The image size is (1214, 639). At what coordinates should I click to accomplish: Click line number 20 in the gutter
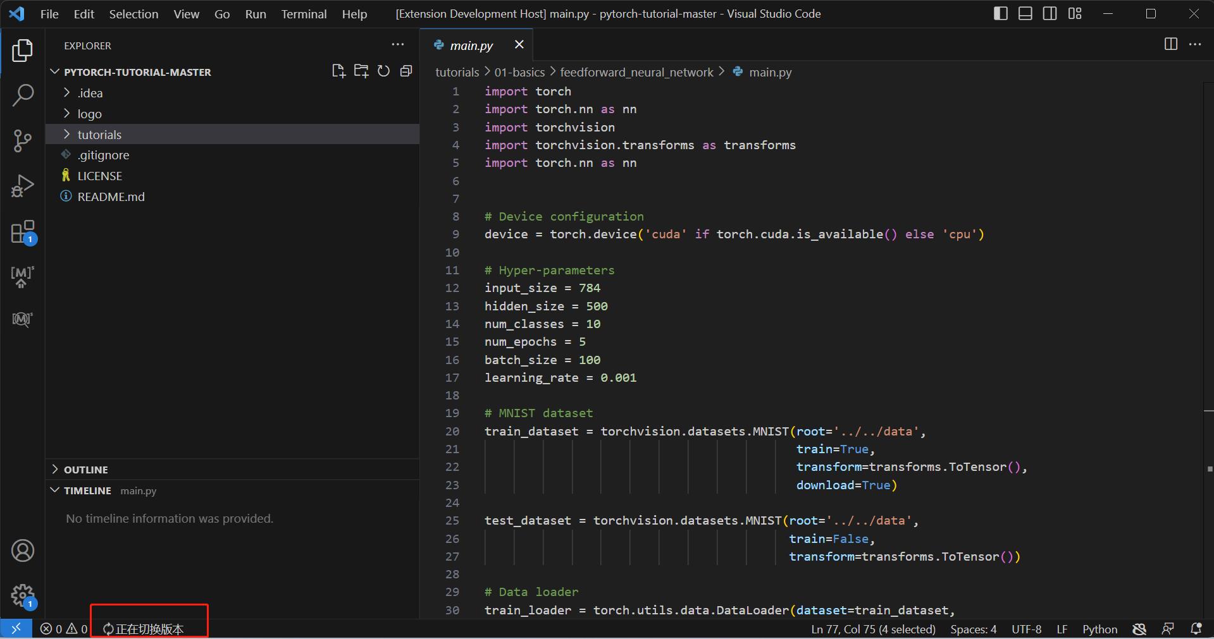pos(452,431)
